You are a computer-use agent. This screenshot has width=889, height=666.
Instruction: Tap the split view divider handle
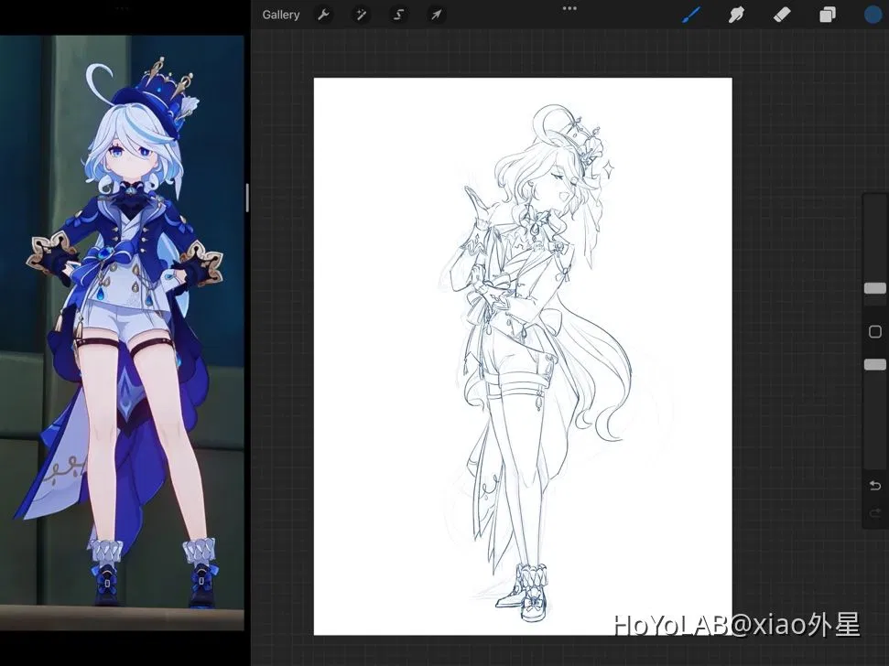[248, 197]
